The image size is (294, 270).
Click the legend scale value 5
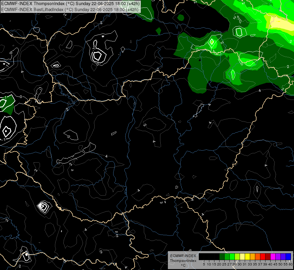tap(204, 264)
